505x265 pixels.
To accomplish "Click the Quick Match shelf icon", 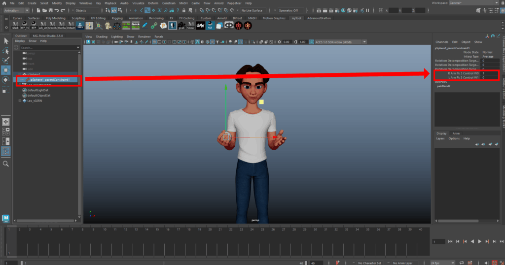I will point(136,26).
